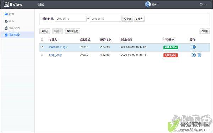213x133 pixels.
Task: Click the 停止 stop button
Action: (45, 31)
